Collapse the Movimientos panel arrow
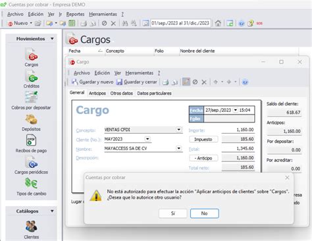This screenshot has height=241, width=312. (x=52, y=39)
